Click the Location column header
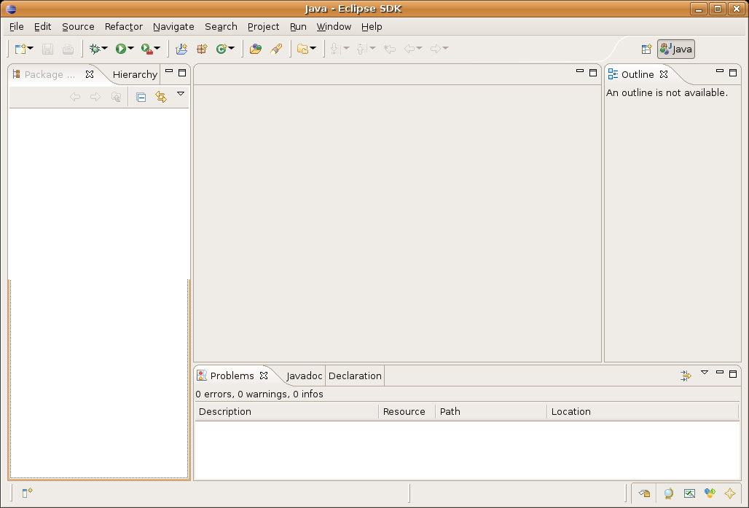The image size is (749, 508). coord(643,412)
